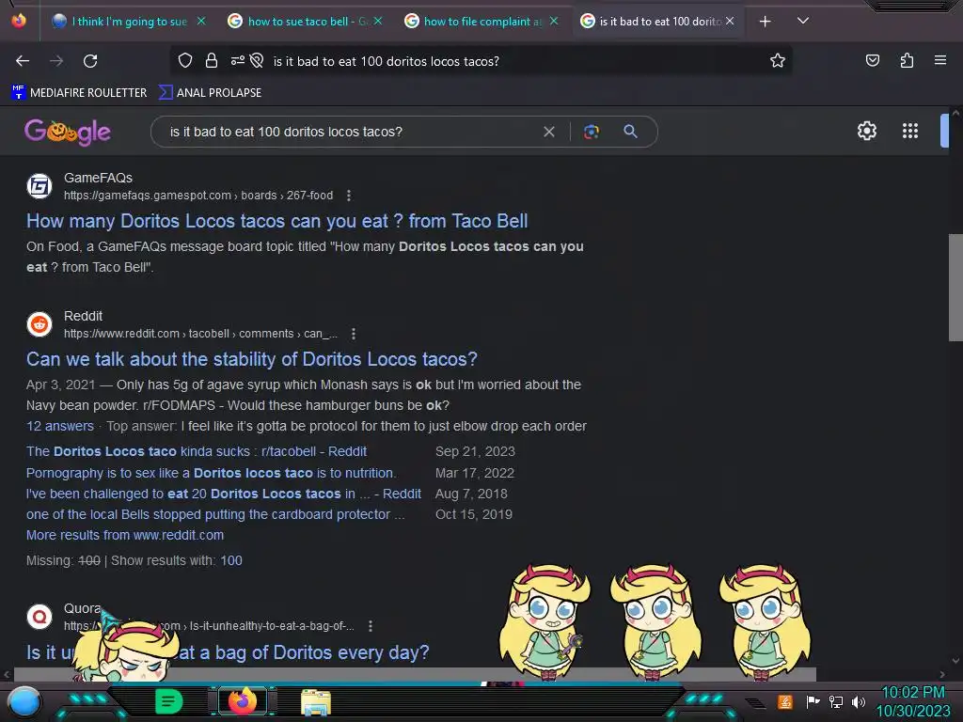Open the site permissions icon in address bar

click(238, 60)
